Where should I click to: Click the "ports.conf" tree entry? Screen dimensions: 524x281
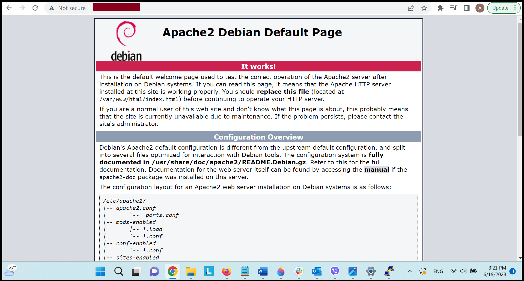point(162,215)
